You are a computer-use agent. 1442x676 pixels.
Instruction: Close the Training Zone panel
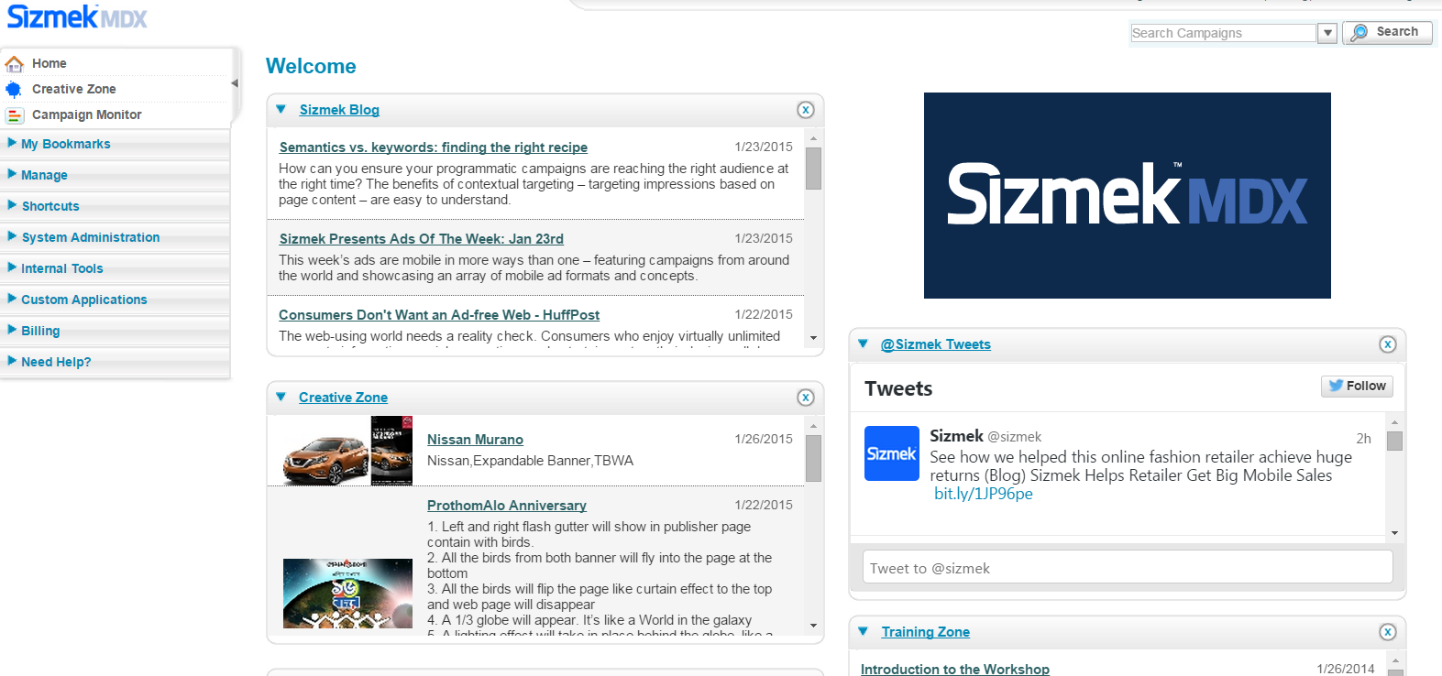(1388, 632)
